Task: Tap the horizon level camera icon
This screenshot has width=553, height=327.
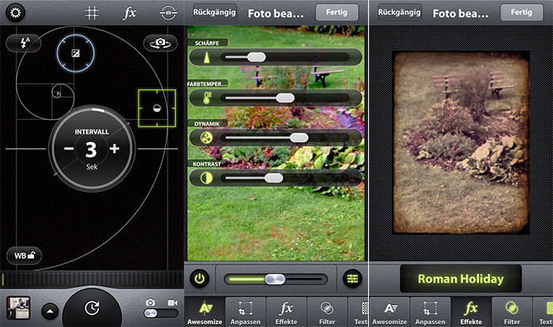Action: (168, 13)
